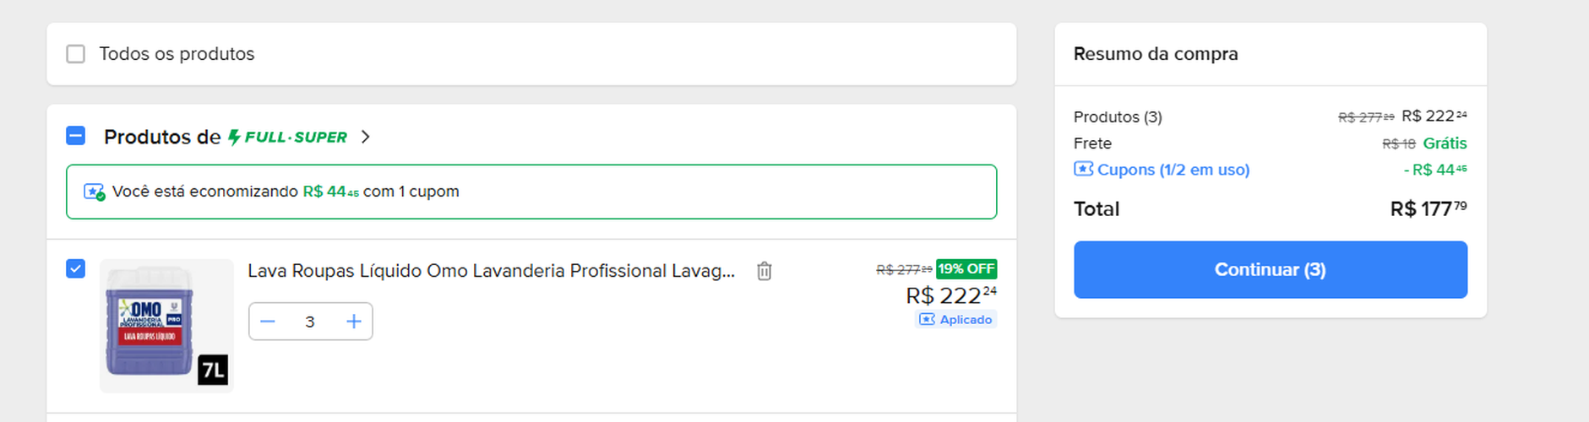Viewport: 1589px width, 422px height.
Task: Click coupon icon beside Cupons in summary
Action: tap(1083, 169)
